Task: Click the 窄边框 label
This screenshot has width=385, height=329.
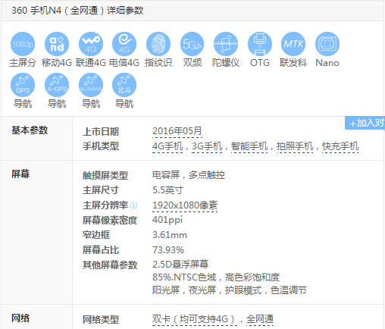Action: (x=96, y=235)
